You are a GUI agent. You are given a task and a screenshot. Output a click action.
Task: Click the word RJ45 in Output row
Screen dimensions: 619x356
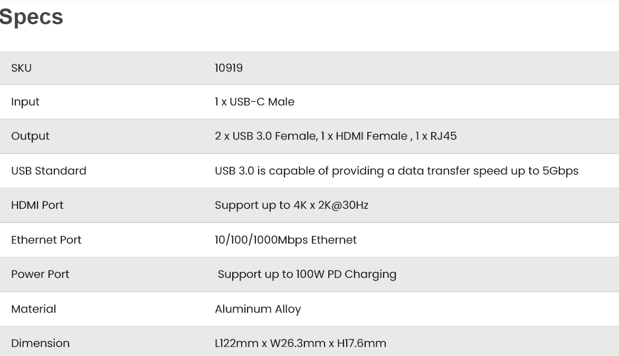click(443, 136)
